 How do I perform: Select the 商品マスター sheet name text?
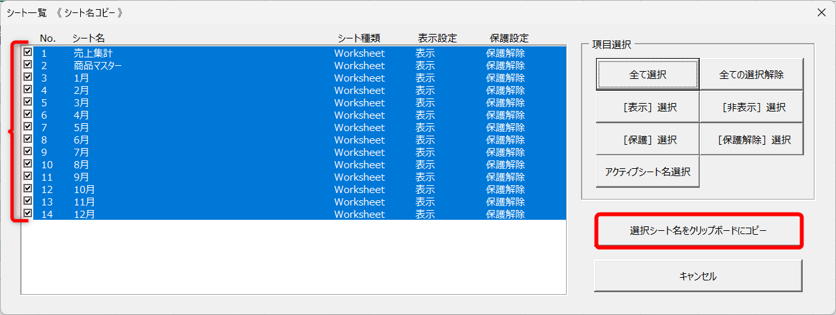(98, 65)
